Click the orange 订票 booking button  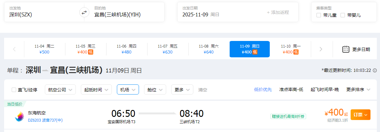(x=360, y=115)
